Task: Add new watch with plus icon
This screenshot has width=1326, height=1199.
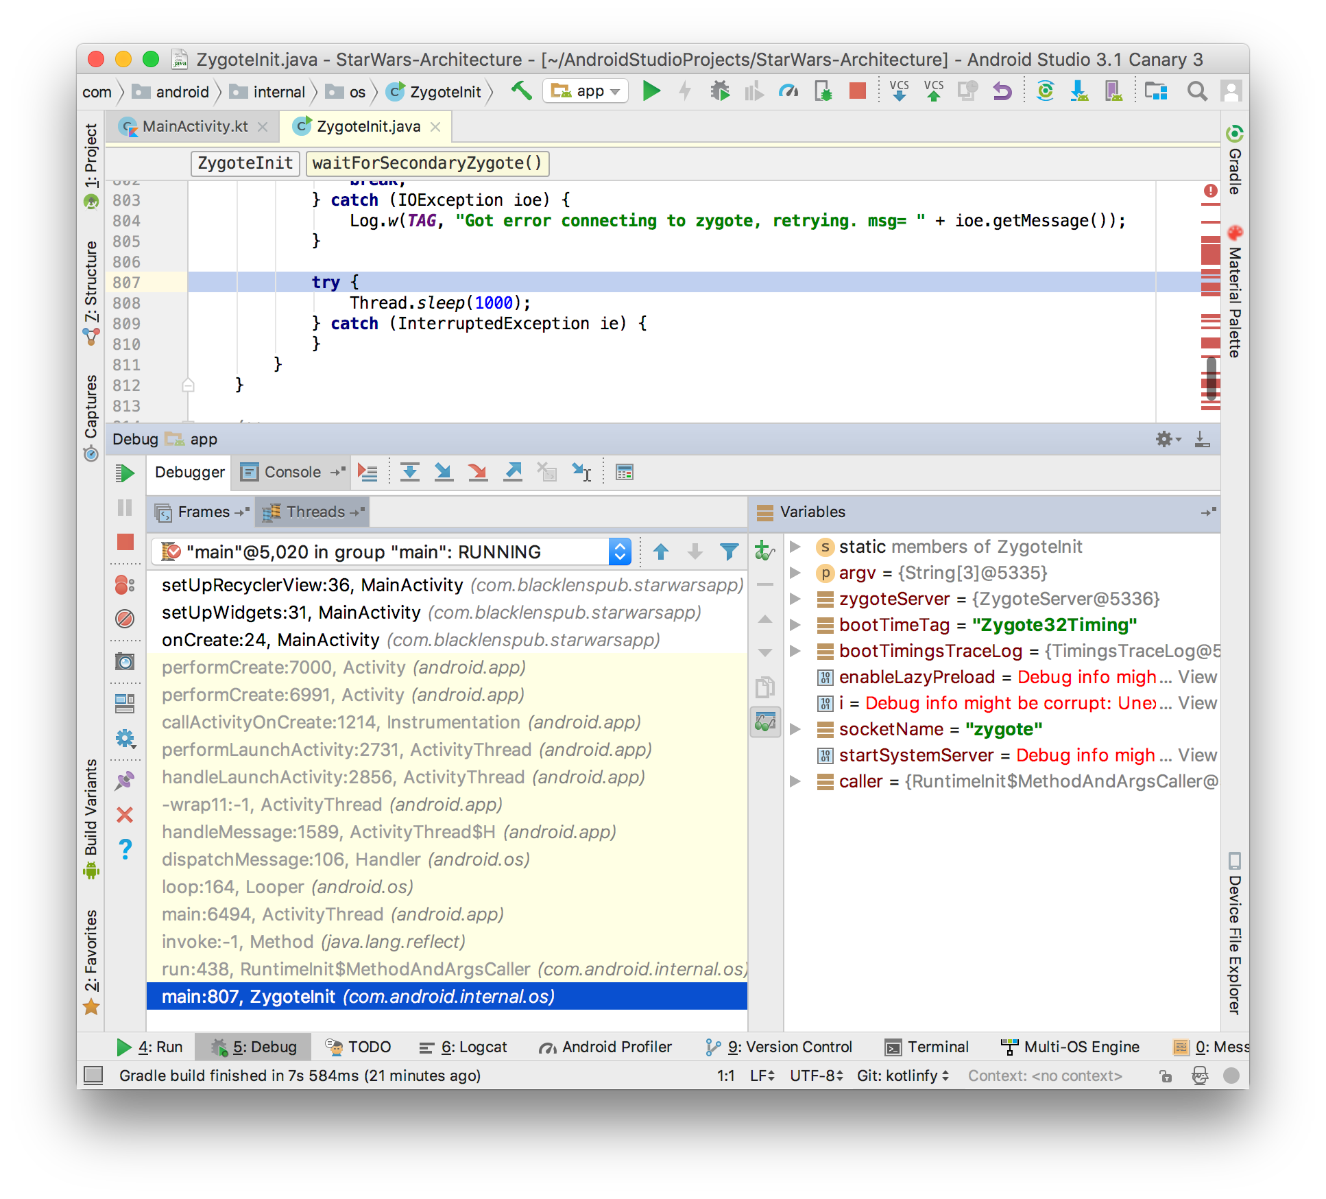Action: point(764,550)
